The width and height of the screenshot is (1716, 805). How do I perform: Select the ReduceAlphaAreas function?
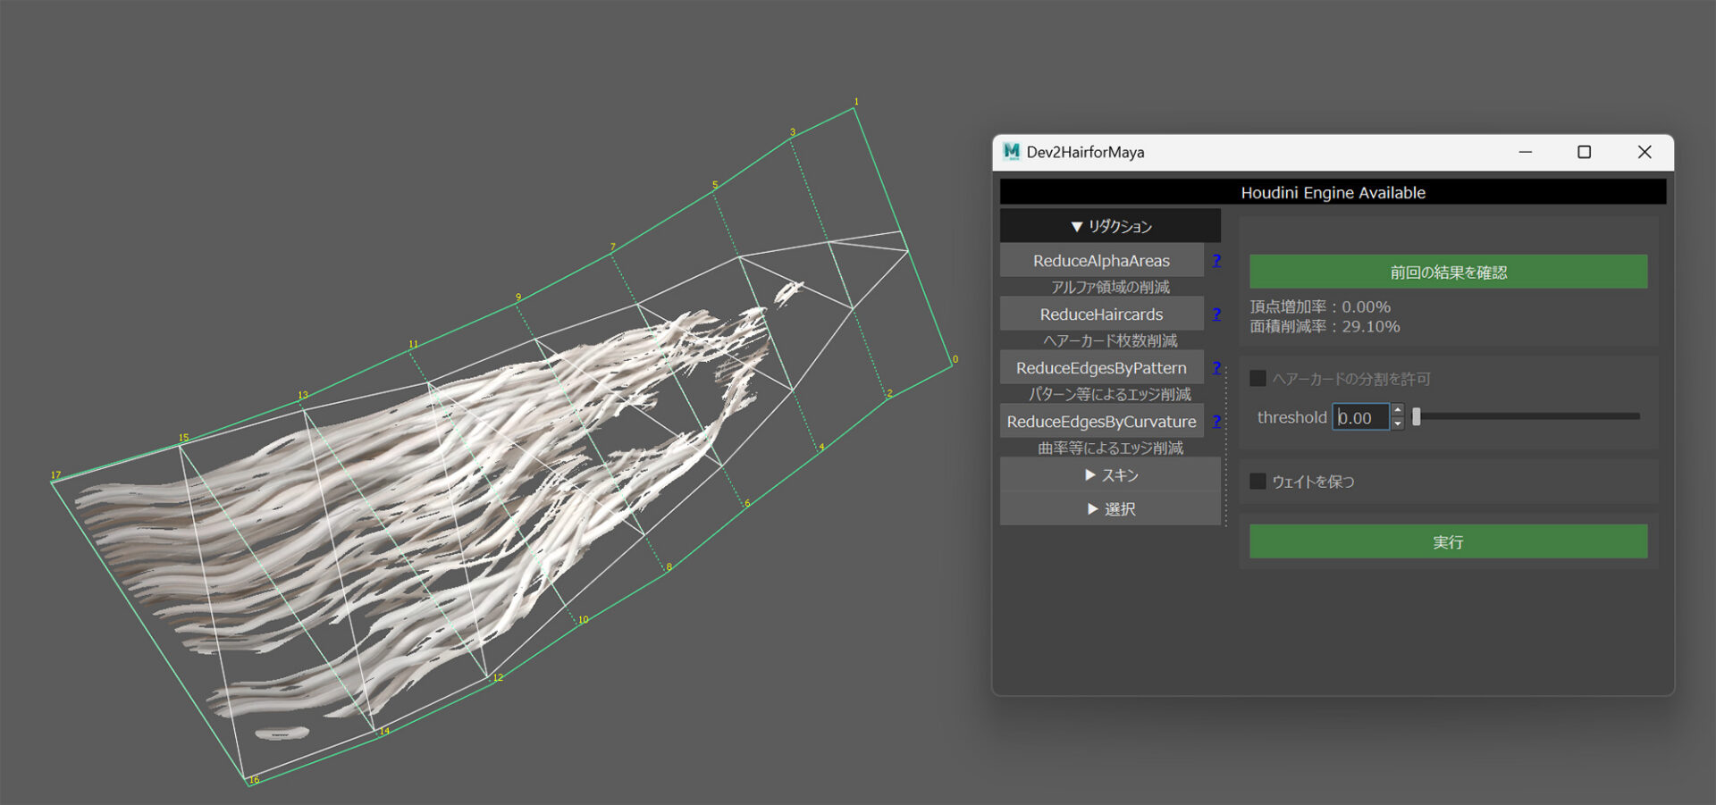coord(1101,261)
